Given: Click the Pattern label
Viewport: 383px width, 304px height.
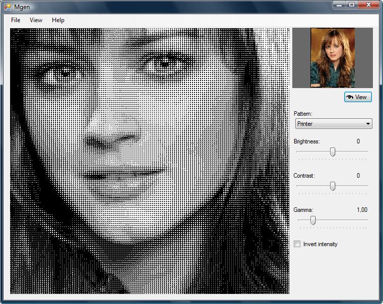Looking at the screenshot, I should (x=303, y=114).
